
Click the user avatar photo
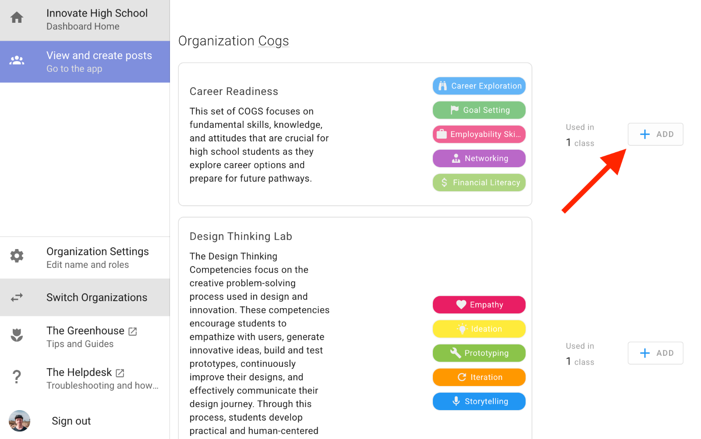tap(19, 421)
